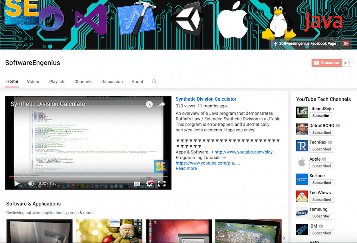
Task: Open the Programming Tutorials playlist link
Action: click(x=207, y=163)
